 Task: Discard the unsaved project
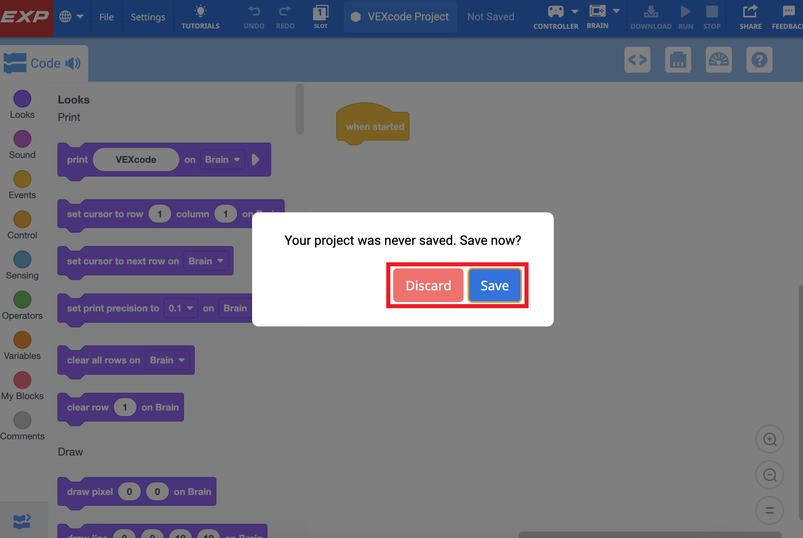(427, 285)
